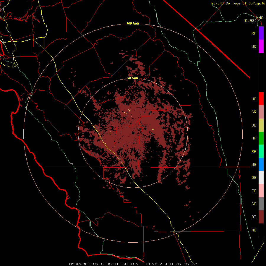The image size is (266, 266).
Task: Click the BI legend label
Action: tap(254, 217)
